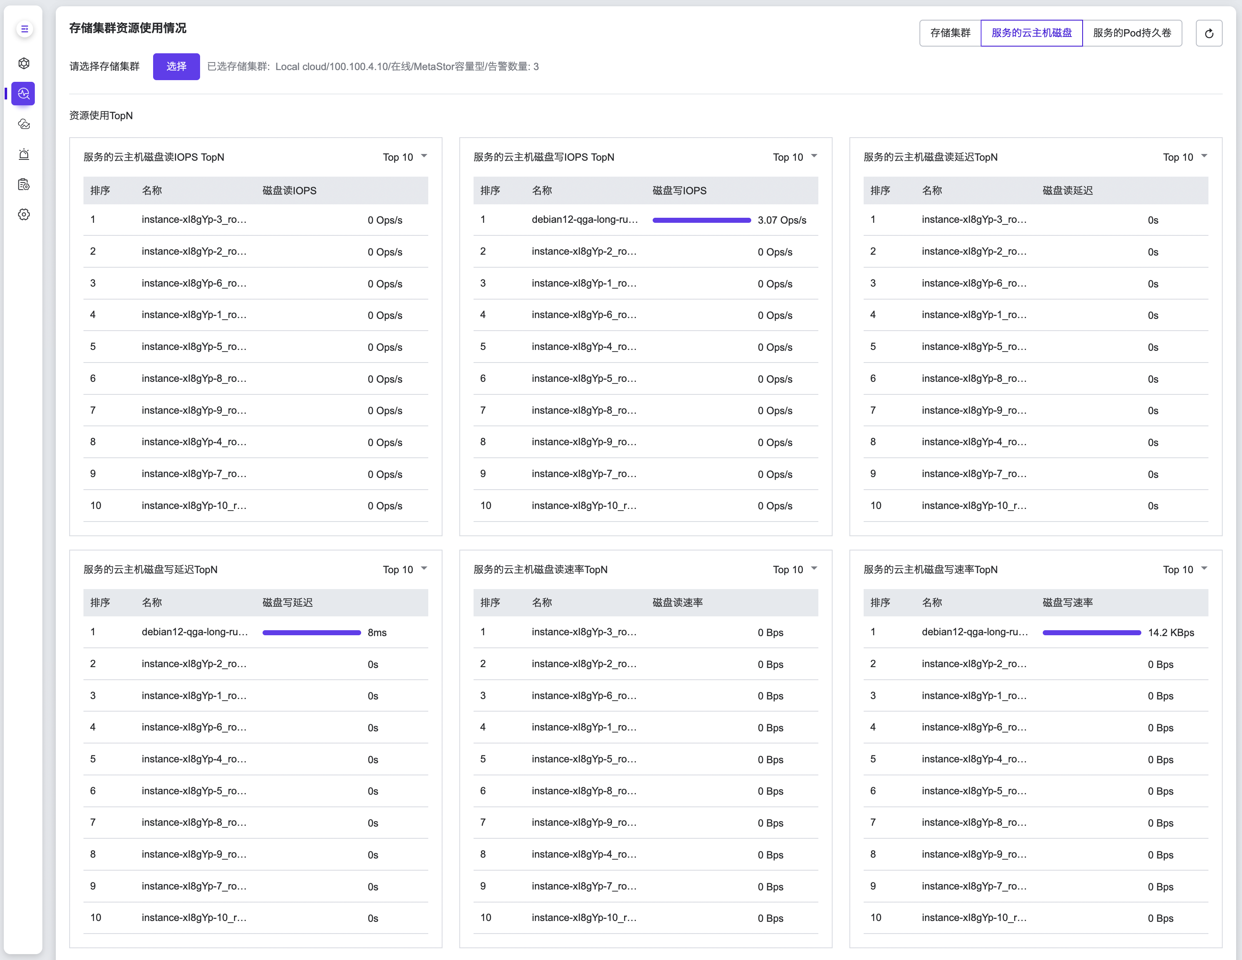The width and height of the screenshot is (1242, 960).
Task: Open Top 10 dropdown for 磁盘写延迟TopN
Action: pyautogui.click(x=405, y=569)
